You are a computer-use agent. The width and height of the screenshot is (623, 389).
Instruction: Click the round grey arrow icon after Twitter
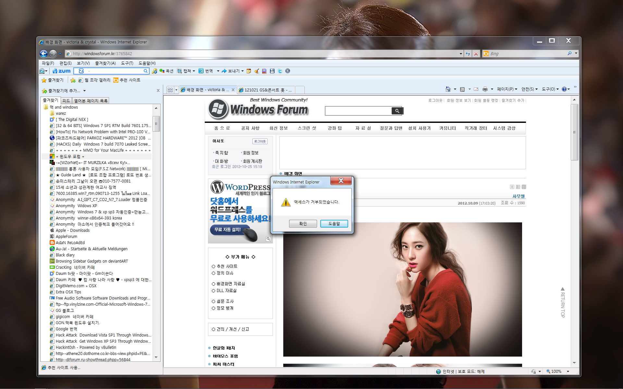point(287,71)
